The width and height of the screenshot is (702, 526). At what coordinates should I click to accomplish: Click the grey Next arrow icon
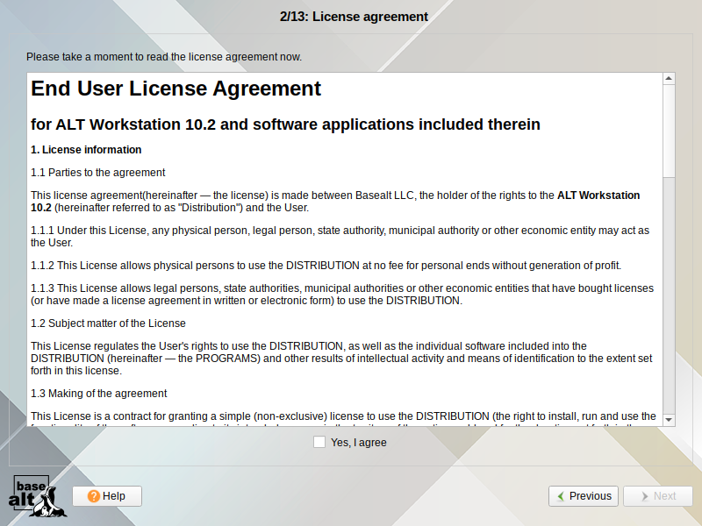pyautogui.click(x=645, y=496)
